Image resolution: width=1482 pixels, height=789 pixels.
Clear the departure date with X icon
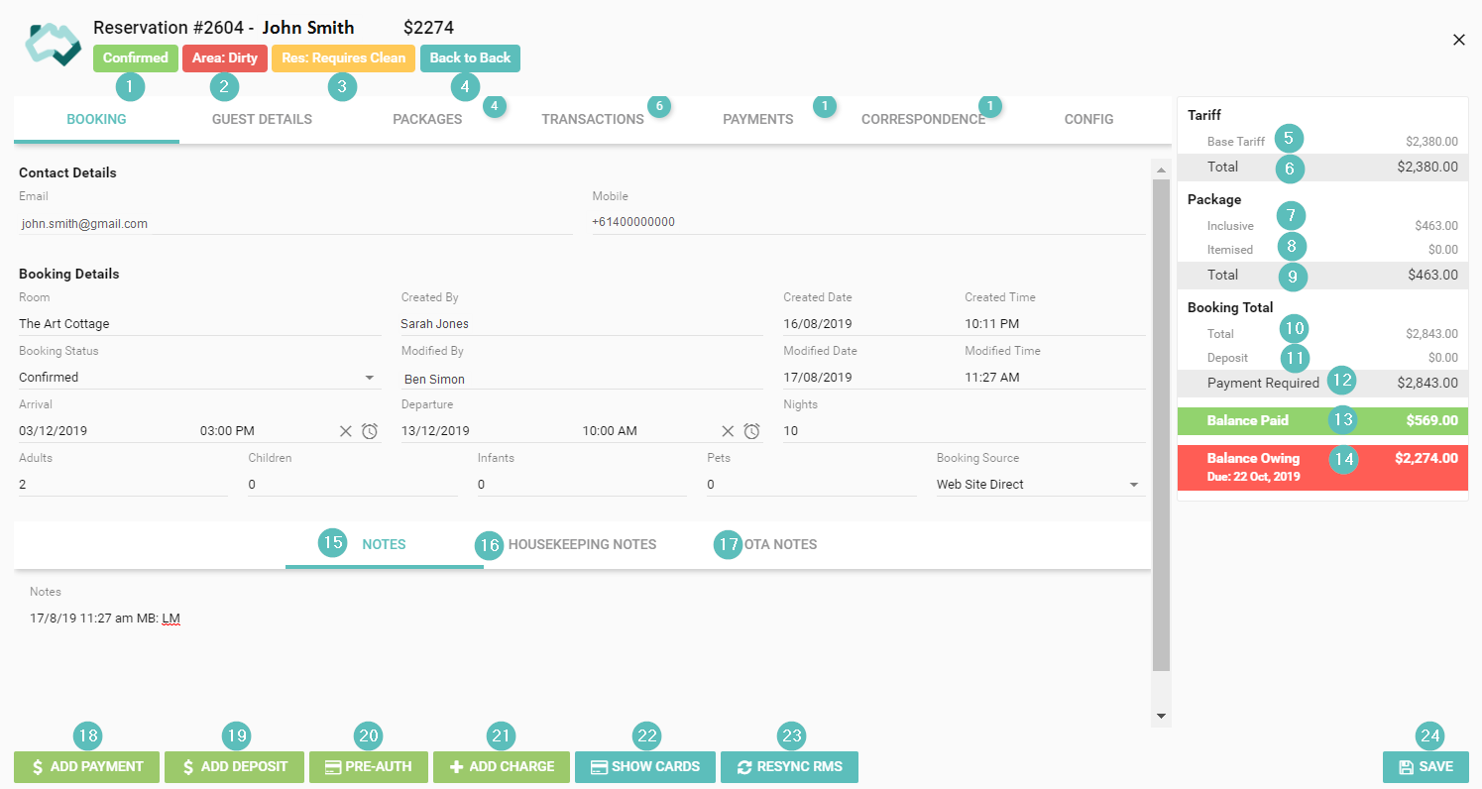(x=728, y=431)
